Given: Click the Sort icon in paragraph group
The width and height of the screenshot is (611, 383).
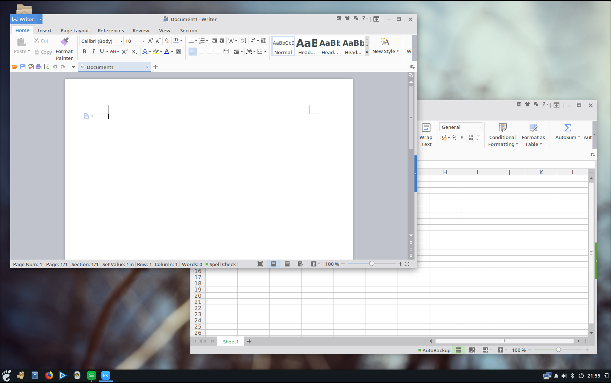Looking at the screenshot, I should pyautogui.click(x=243, y=41).
